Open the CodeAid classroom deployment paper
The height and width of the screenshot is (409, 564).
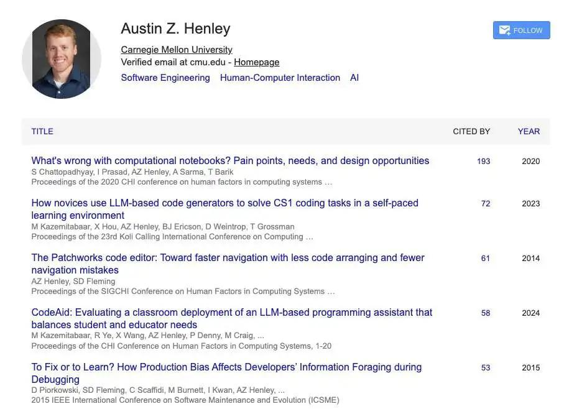point(232,318)
